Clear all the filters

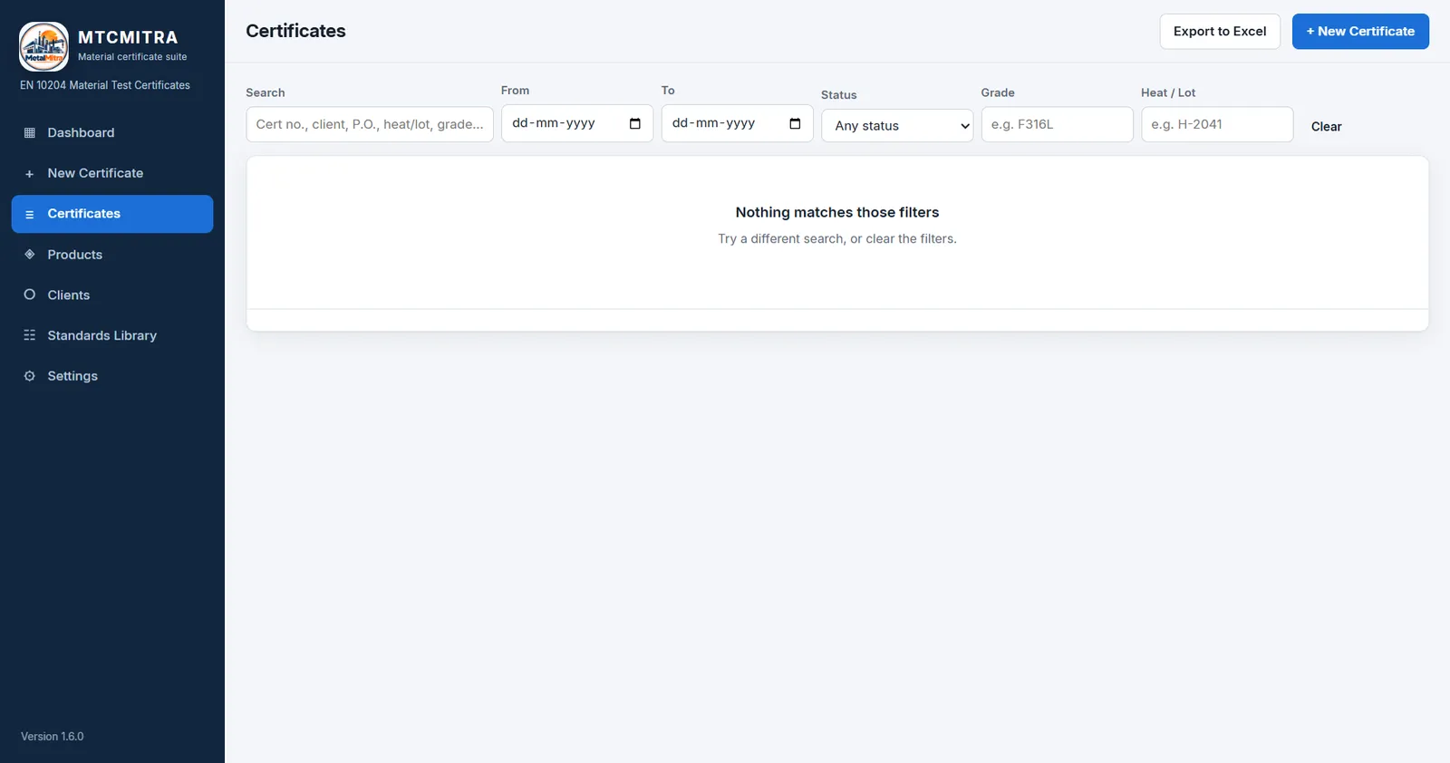[x=1326, y=127]
